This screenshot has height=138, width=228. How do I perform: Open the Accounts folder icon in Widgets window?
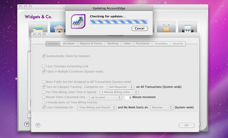pos(38,27)
